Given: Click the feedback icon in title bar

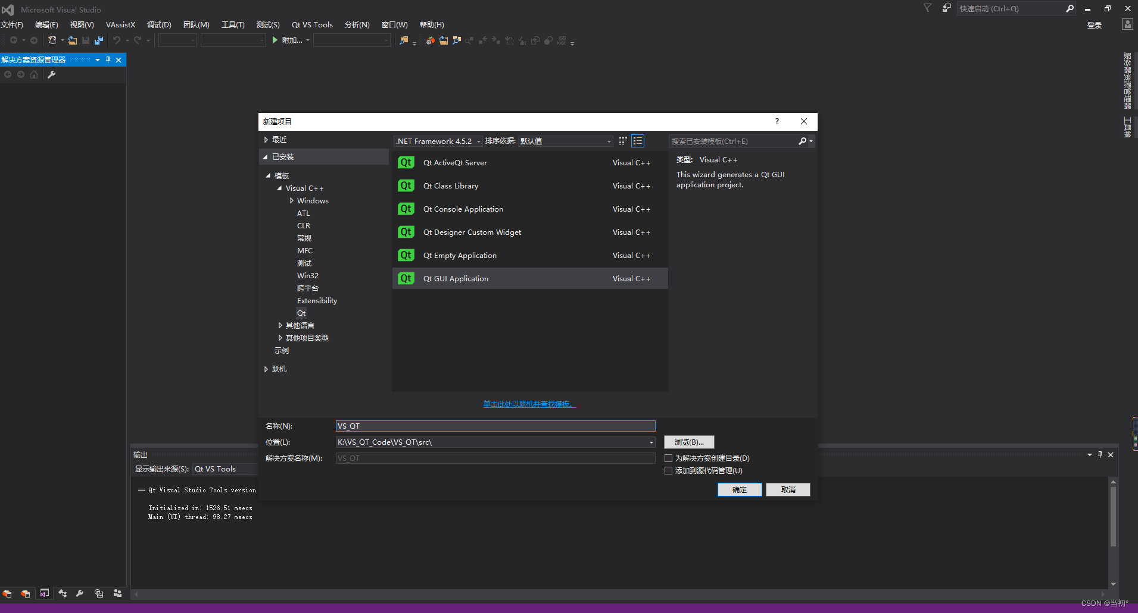Looking at the screenshot, I should (x=946, y=8).
